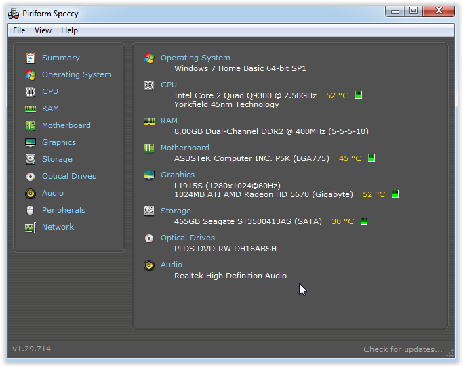Click 'Realtek High Definition Audio' text
The width and height of the screenshot is (463, 367).
point(230,276)
